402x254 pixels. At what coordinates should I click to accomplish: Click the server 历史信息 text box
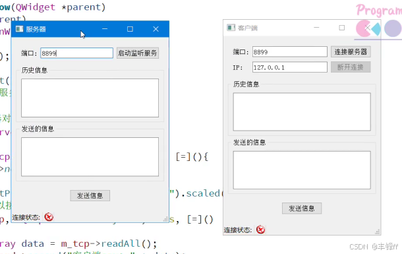[x=90, y=98]
